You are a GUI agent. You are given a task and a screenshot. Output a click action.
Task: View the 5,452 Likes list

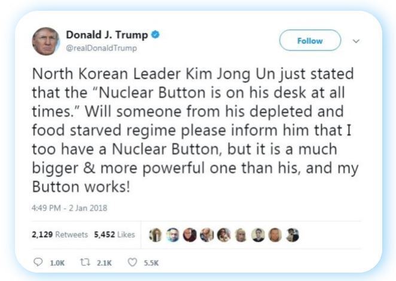114,234
